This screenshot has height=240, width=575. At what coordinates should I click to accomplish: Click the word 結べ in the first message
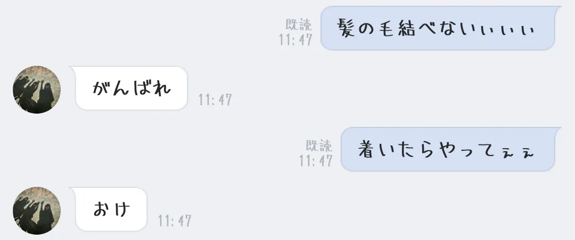point(416,28)
